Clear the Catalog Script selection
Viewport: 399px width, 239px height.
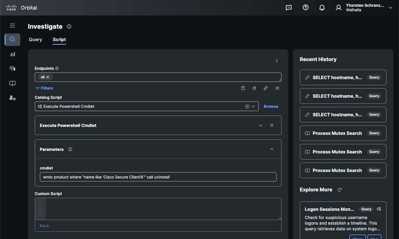[x=247, y=106]
